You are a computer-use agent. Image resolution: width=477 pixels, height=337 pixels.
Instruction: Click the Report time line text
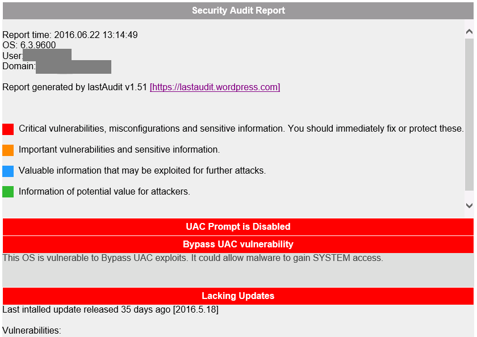click(x=70, y=35)
